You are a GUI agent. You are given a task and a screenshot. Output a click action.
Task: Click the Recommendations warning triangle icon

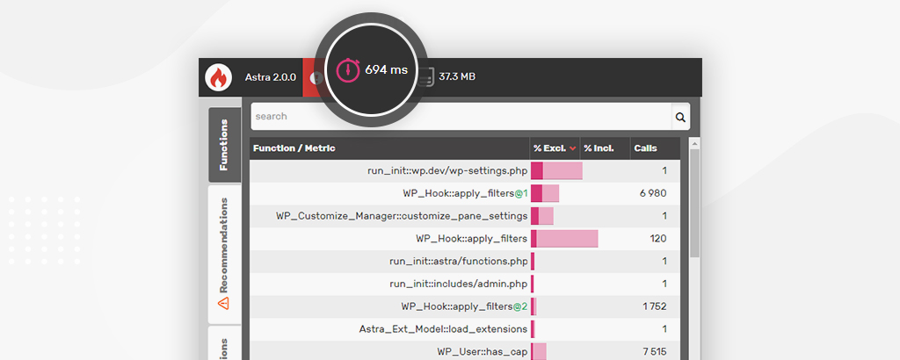click(x=224, y=303)
